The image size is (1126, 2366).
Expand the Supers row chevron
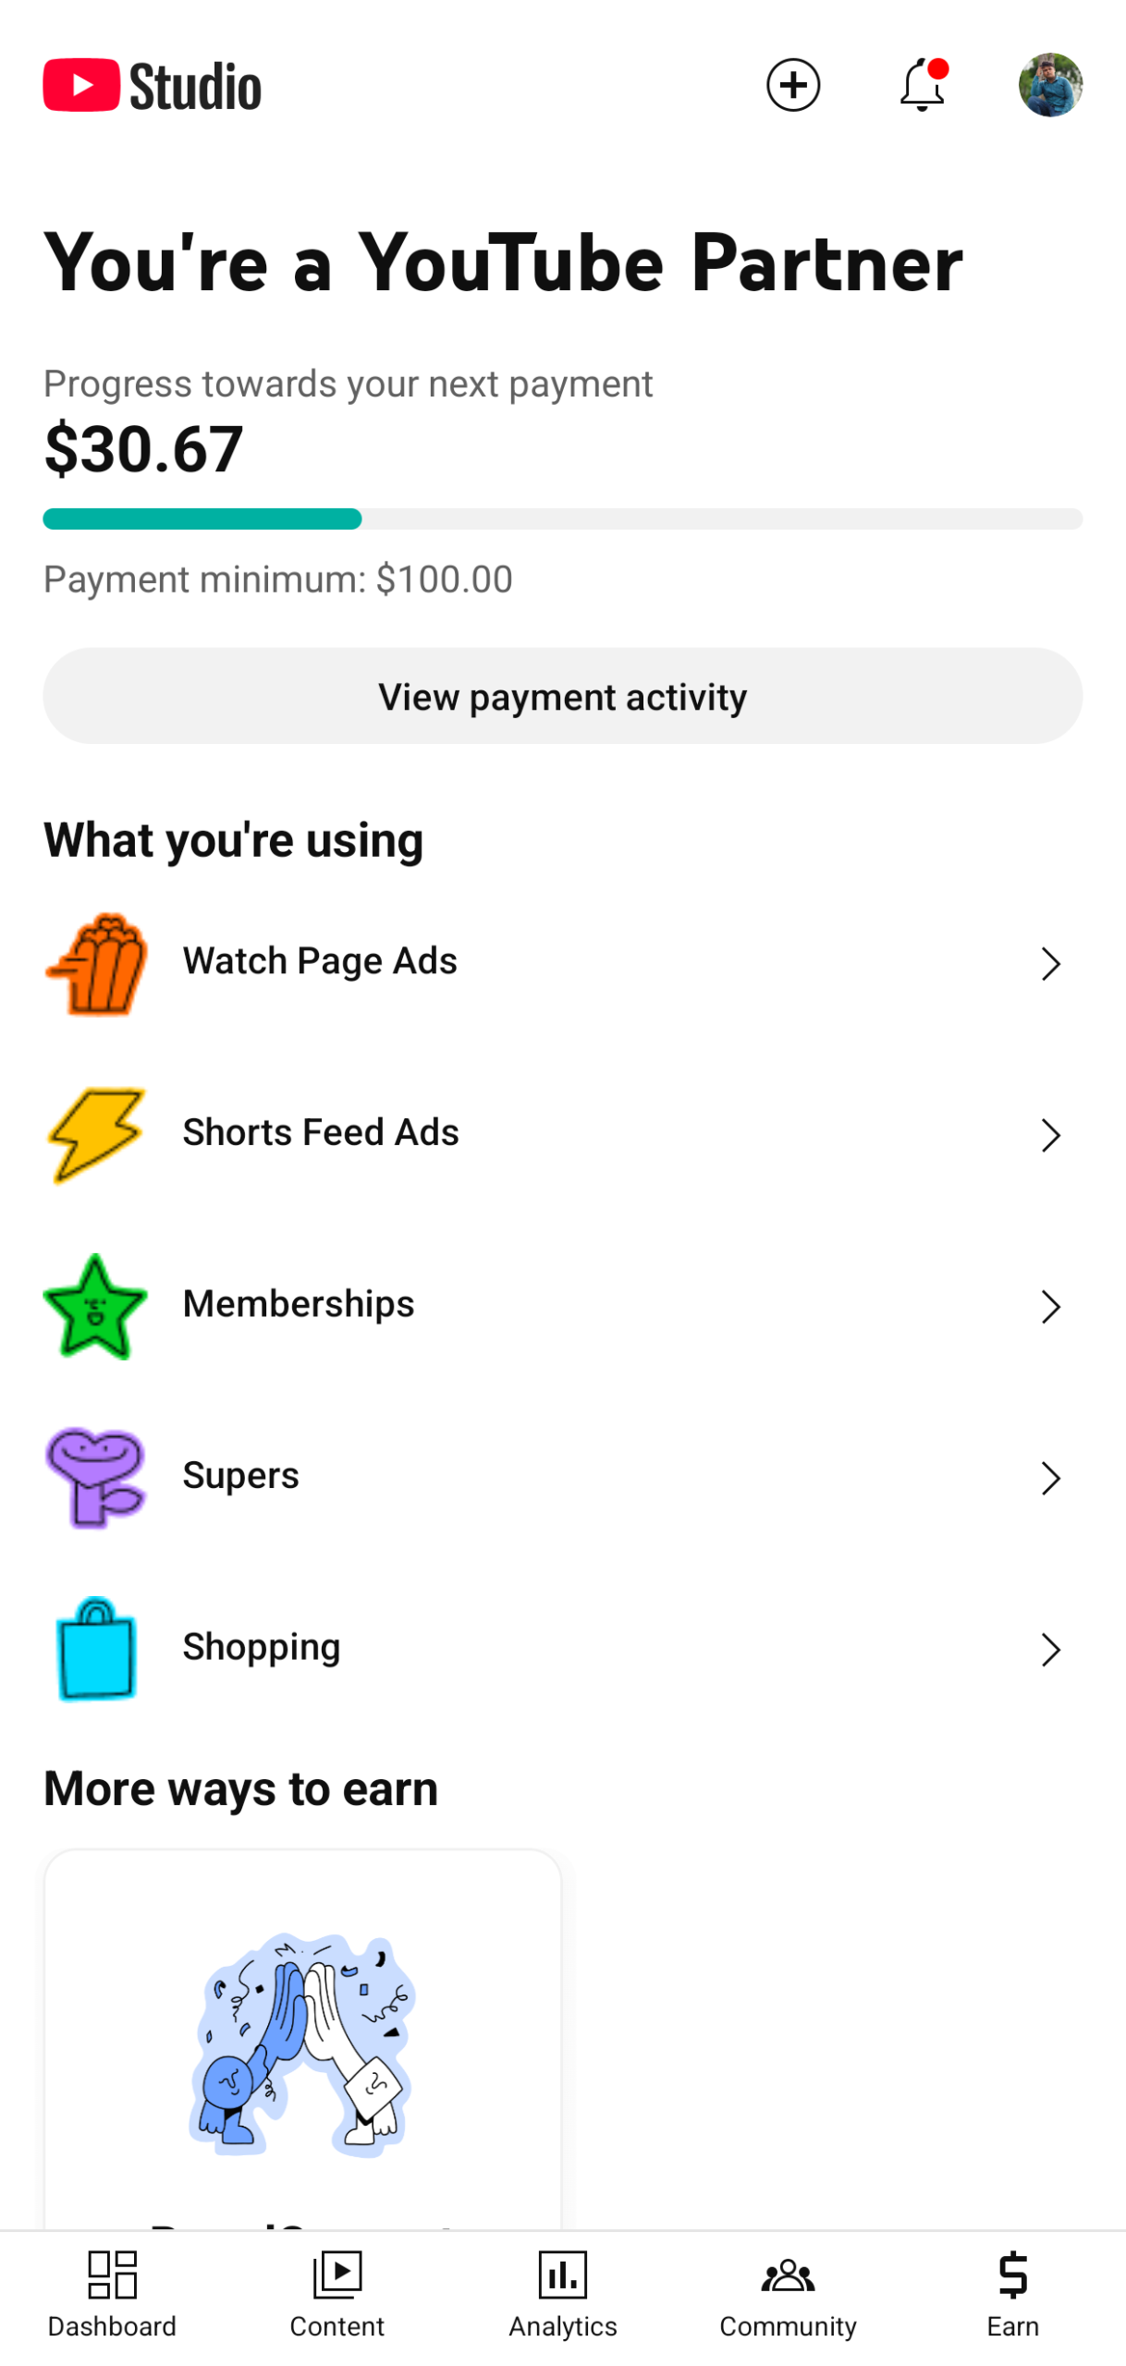coord(1050,1477)
